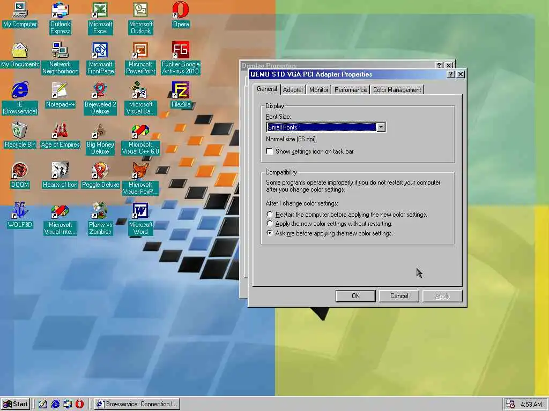Launch Microsoft FrontPage shortcut
The image size is (549, 411).
click(x=100, y=58)
